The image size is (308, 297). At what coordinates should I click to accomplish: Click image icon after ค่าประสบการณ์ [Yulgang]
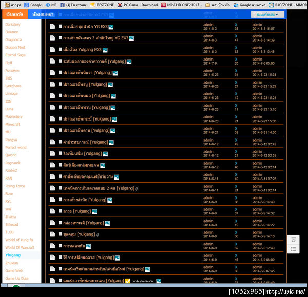click(x=111, y=143)
